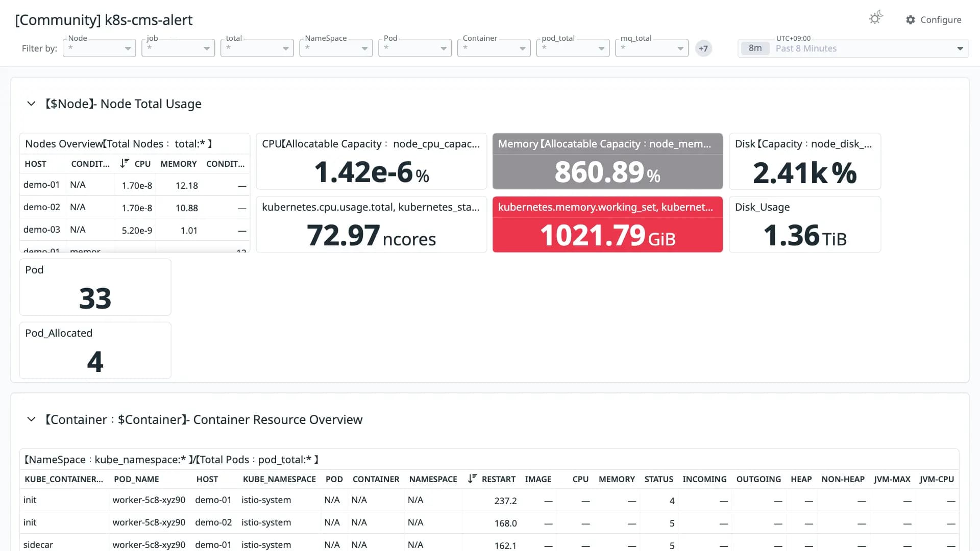Open the NameSpace filter dropdown
Screen dimensions: 980x551
[336, 48]
